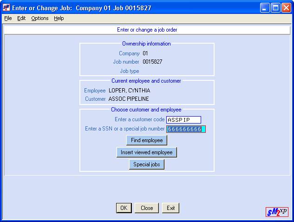Focus the customer code field containing ASSPIP
The width and height of the screenshot is (294, 222).
click(184, 120)
